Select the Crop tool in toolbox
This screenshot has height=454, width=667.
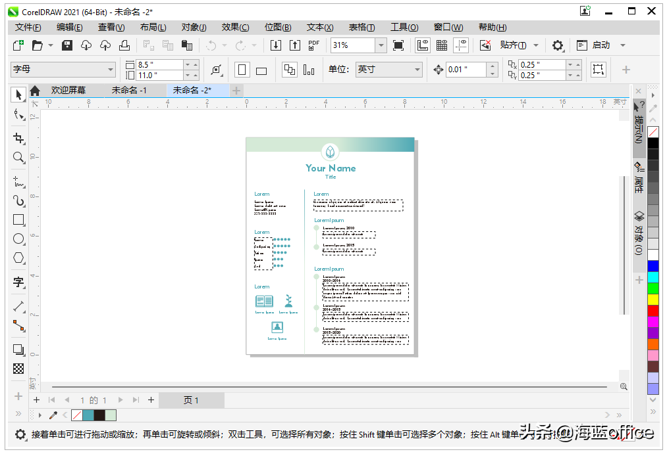click(x=18, y=138)
